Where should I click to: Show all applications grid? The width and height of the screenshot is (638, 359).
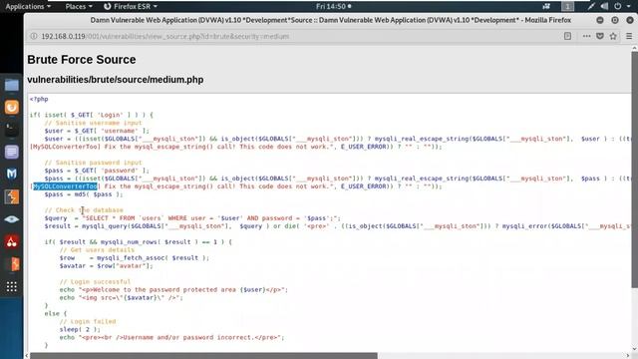(x=11, y=286)
